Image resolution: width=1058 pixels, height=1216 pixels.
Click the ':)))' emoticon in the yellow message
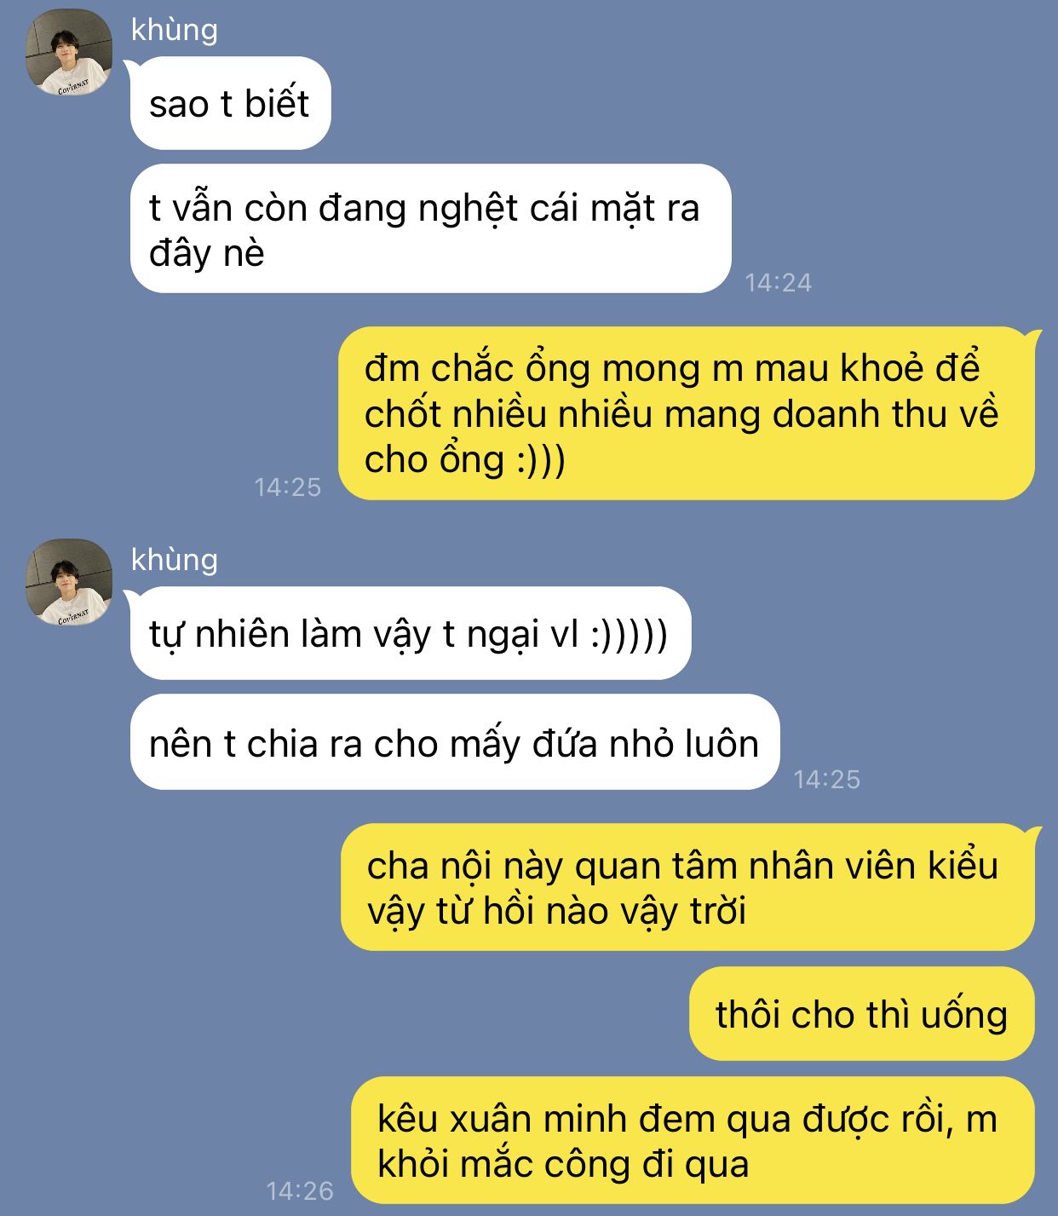540,461
